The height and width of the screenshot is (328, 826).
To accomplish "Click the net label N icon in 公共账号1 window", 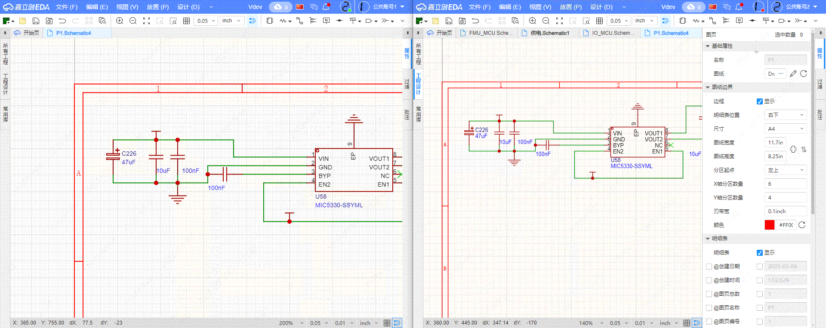I will pyautogui.click(x=326, y=21).
